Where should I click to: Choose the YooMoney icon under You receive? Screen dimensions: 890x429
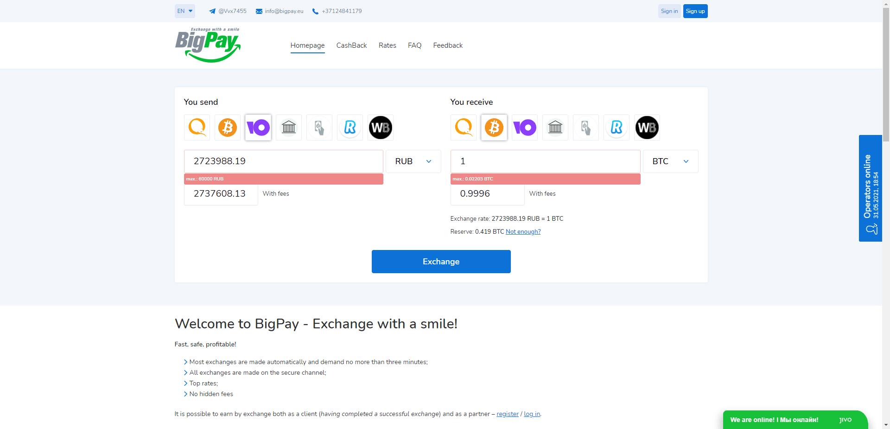click(524, 127)
